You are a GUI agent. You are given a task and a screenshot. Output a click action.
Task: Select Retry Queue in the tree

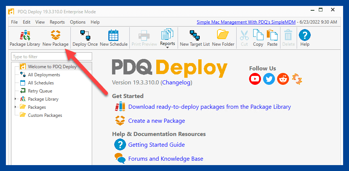pyautogui.click(x=40, y=91)
